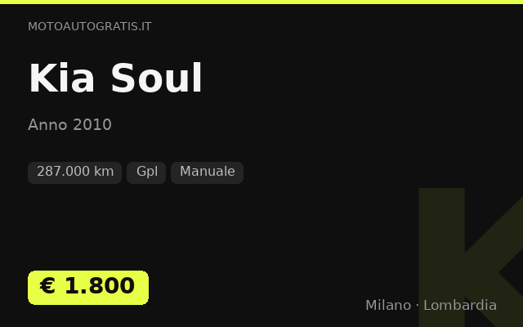
Task: Click the yellow accent bar at top
Action: (261, 2)
